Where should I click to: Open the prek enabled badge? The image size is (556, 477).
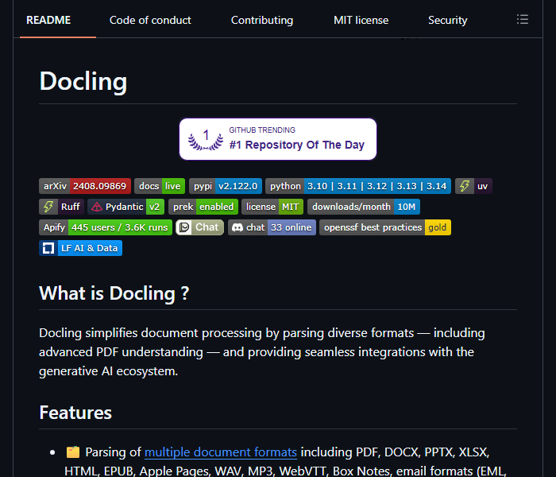(x=203, y=207)
